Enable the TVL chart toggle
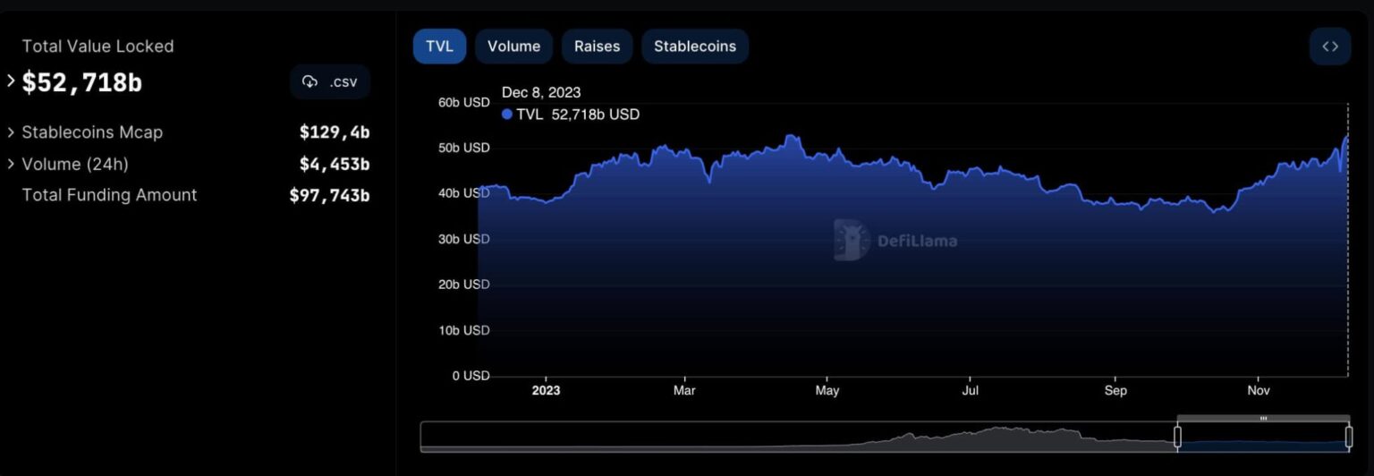This screenshot has height=476, width=1374. tap(439, 47)
